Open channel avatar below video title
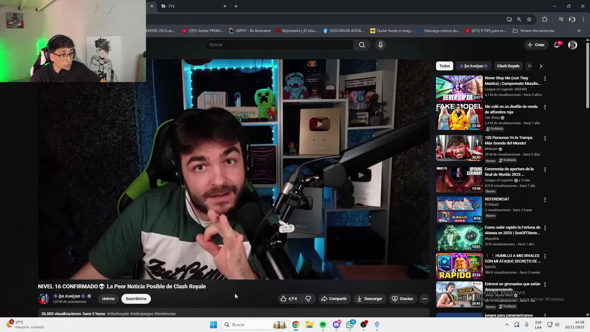The height and width of the screenshot is (332, 590). 44,299
